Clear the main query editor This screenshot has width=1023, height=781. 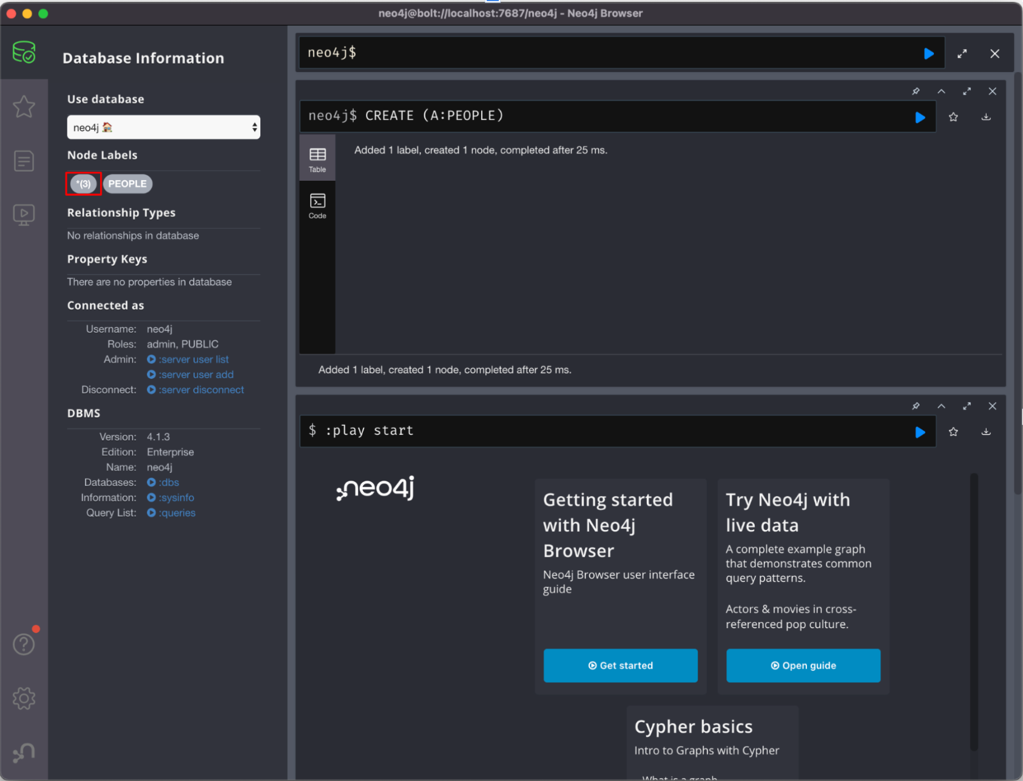click(x=995, y=53)
